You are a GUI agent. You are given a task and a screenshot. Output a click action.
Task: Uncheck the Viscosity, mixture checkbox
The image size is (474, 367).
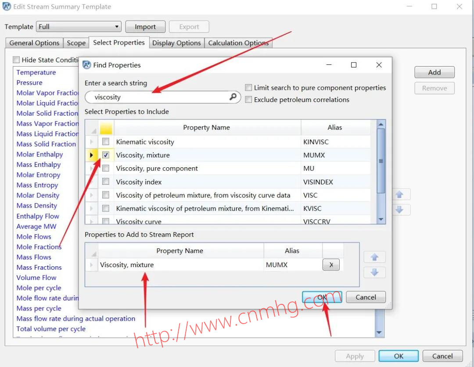(105, 155)
